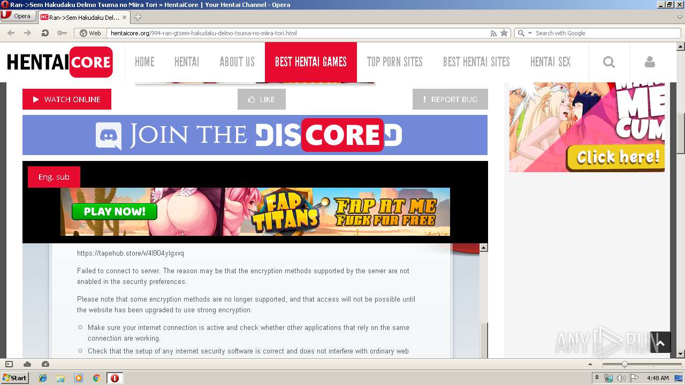Open the password wand key icon

tap(62, 33)
